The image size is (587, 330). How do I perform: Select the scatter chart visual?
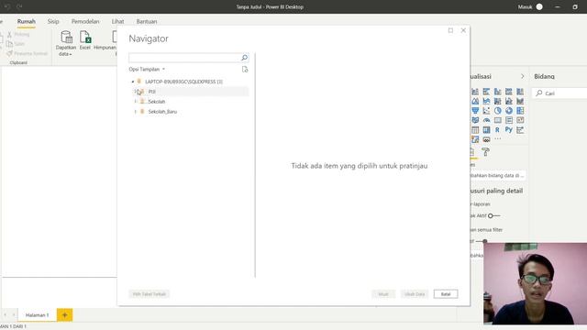486,111
